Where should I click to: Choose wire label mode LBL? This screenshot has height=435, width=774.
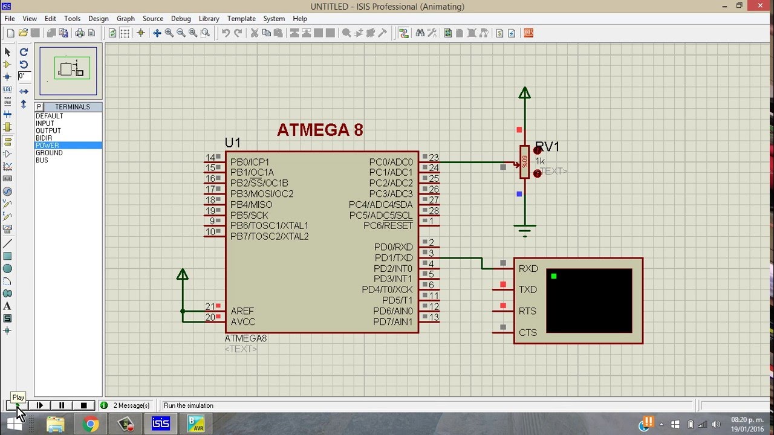[7, 89]
